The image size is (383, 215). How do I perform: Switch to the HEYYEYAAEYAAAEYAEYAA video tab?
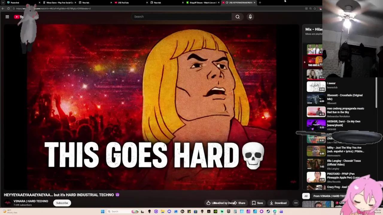239,3
